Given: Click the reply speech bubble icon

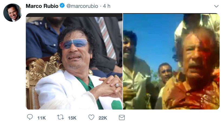Looking at the screenshot, I should [x=30, y=117].
